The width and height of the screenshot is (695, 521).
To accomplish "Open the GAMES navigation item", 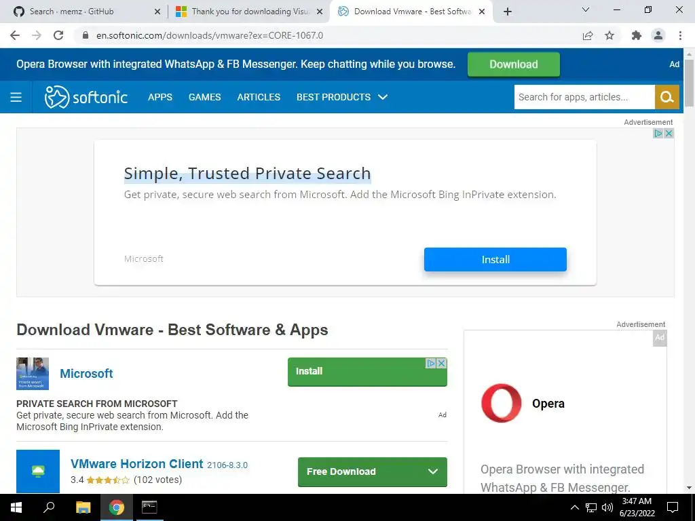I will coord(205,97).
